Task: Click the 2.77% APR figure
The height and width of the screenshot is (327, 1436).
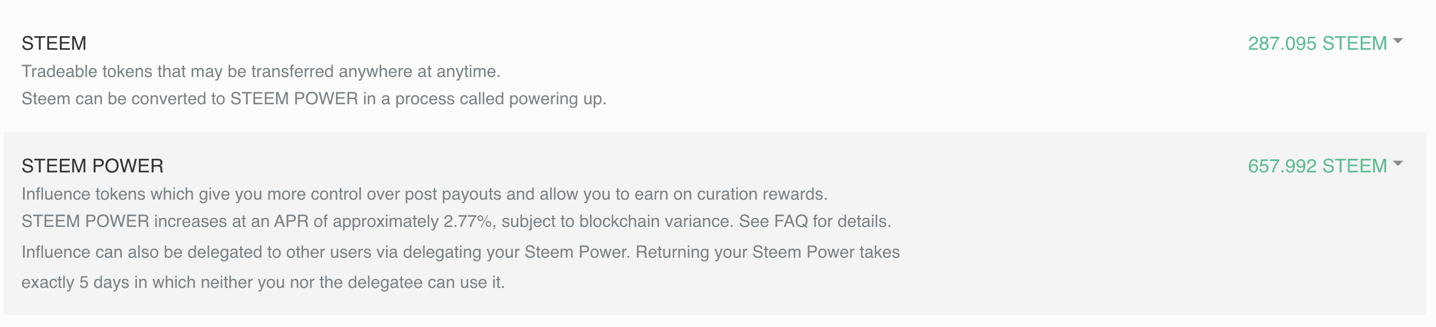Action: point(468,222)
